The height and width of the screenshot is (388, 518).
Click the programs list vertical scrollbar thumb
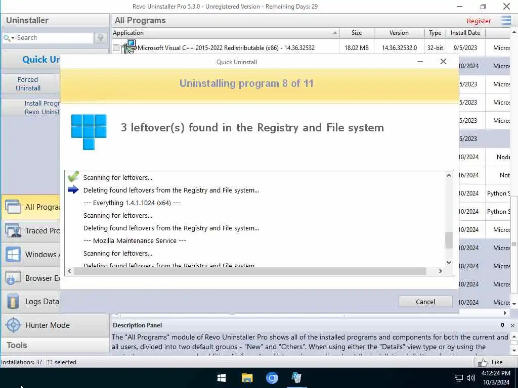coord(514,245)
